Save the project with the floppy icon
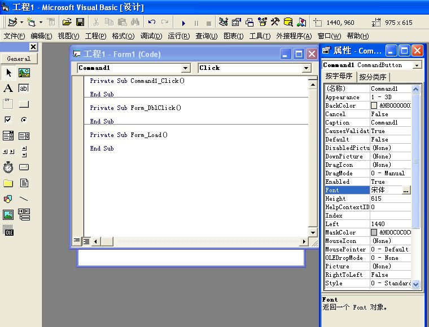 tap(80, 22)
